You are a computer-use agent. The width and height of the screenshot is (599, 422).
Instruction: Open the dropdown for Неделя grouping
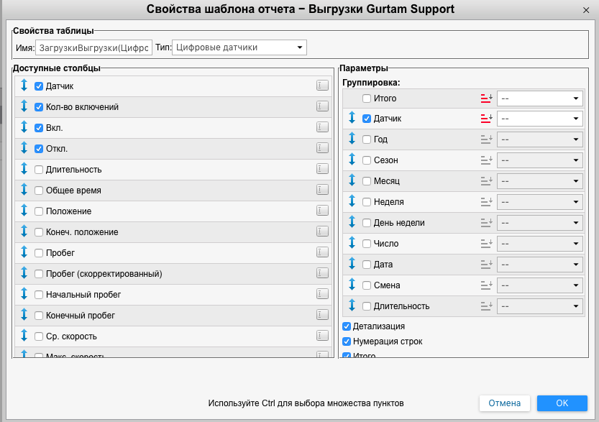coord(539,202)
